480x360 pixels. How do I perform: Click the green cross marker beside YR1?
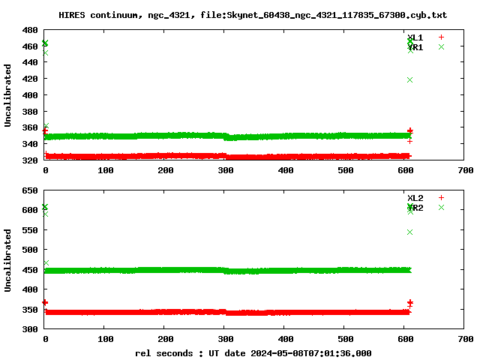coord(441,46)
